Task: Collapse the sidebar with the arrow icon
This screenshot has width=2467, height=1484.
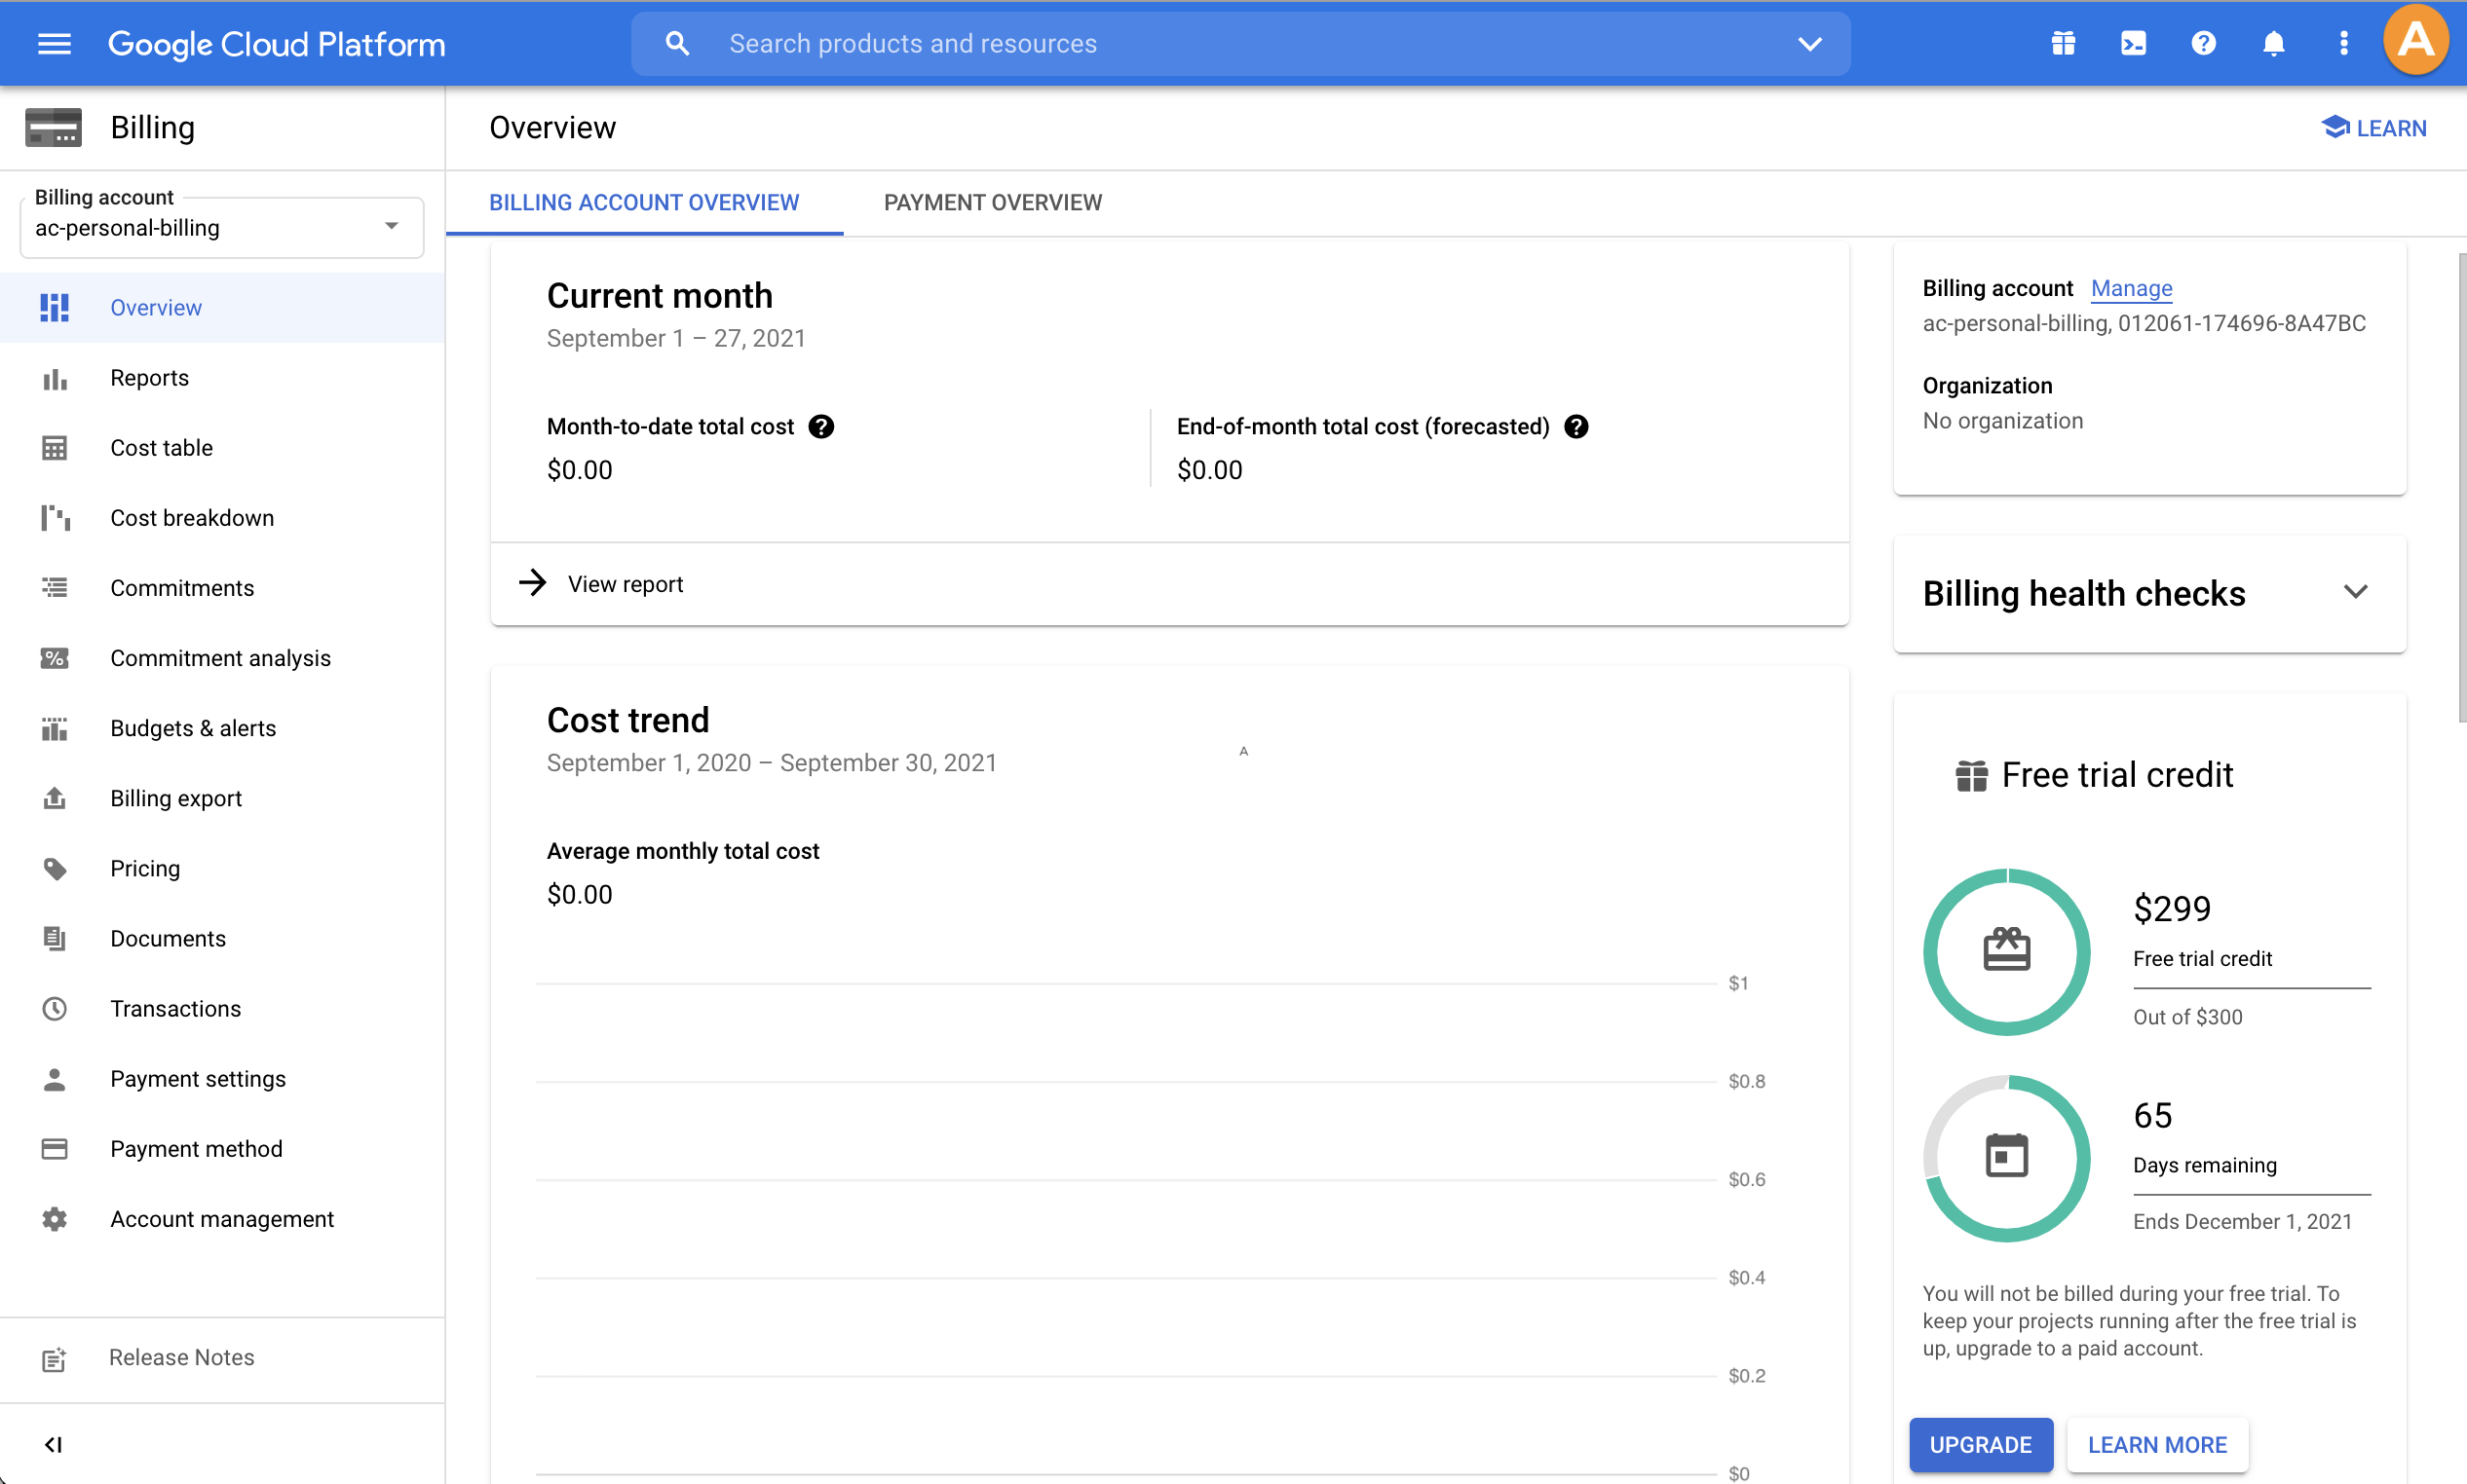Action: 54,1444
